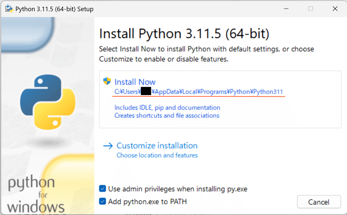Click 'Choose location and features' subtitle
The height and width of the screenshot is (215, 347).
coord(157,155)
